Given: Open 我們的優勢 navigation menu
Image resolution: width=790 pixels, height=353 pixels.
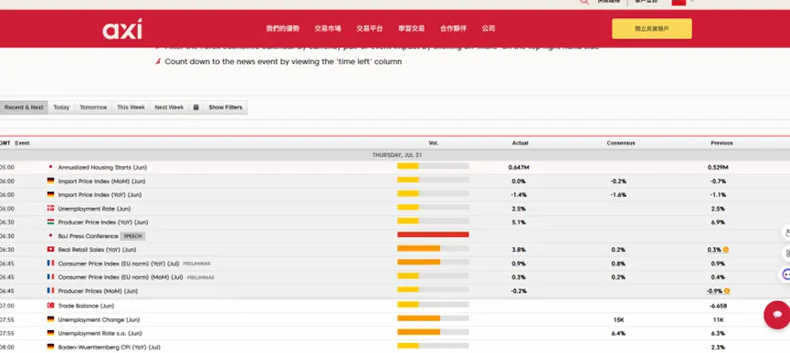Looking at the screenshot, I should point(282,28).
